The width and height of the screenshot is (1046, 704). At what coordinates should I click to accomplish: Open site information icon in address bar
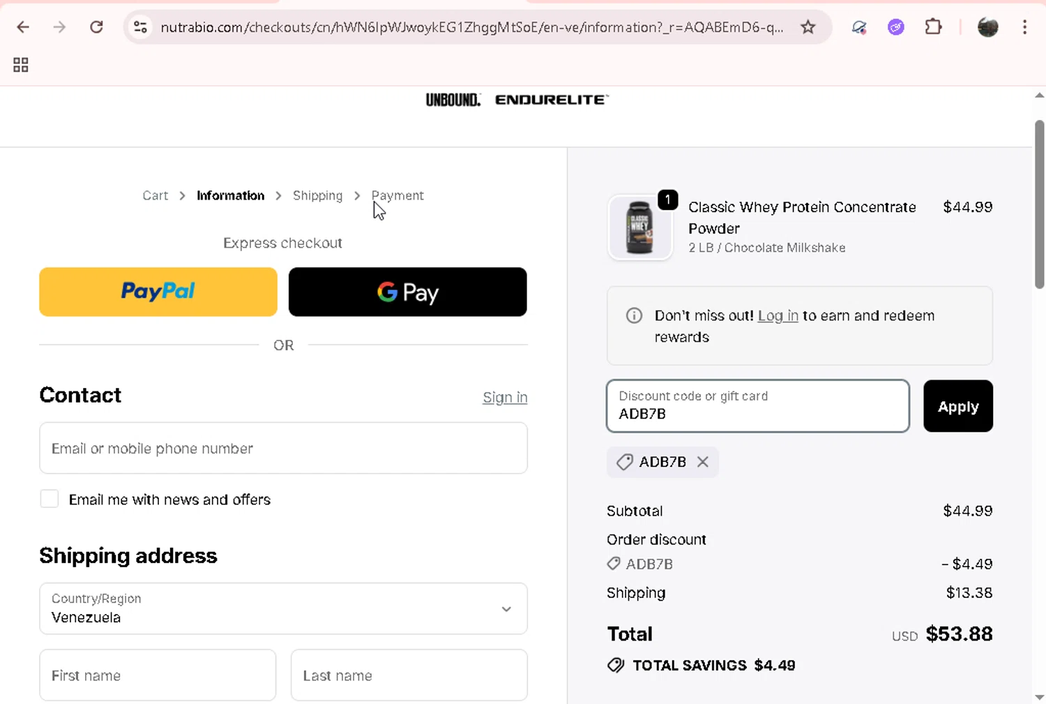pos(140,27)
